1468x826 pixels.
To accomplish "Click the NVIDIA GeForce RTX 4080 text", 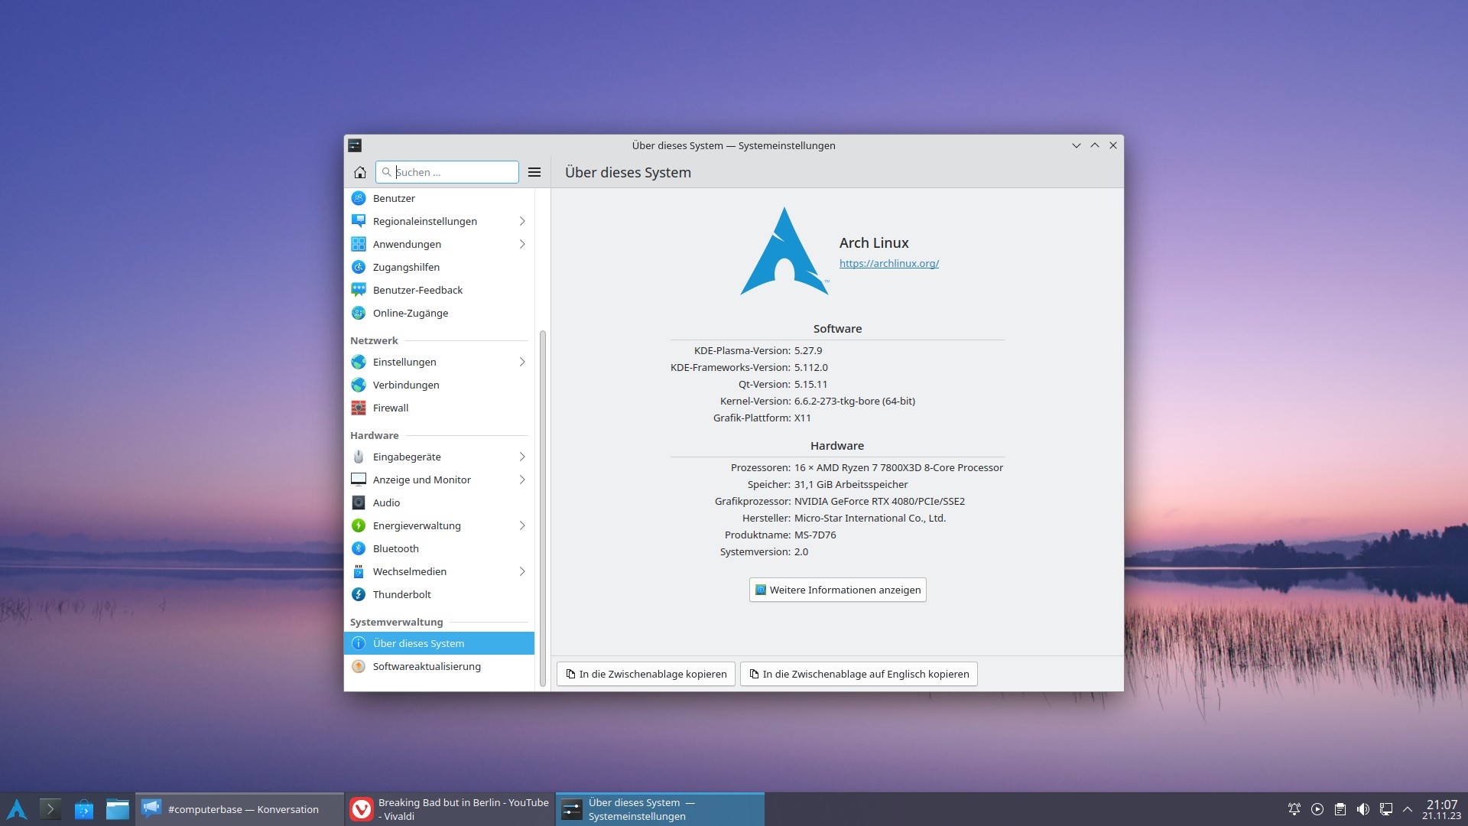I will point(879,501).
